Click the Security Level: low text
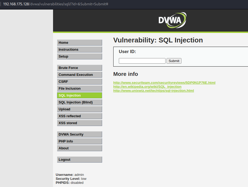Screen dimensions: 248x187 (71, 179)
